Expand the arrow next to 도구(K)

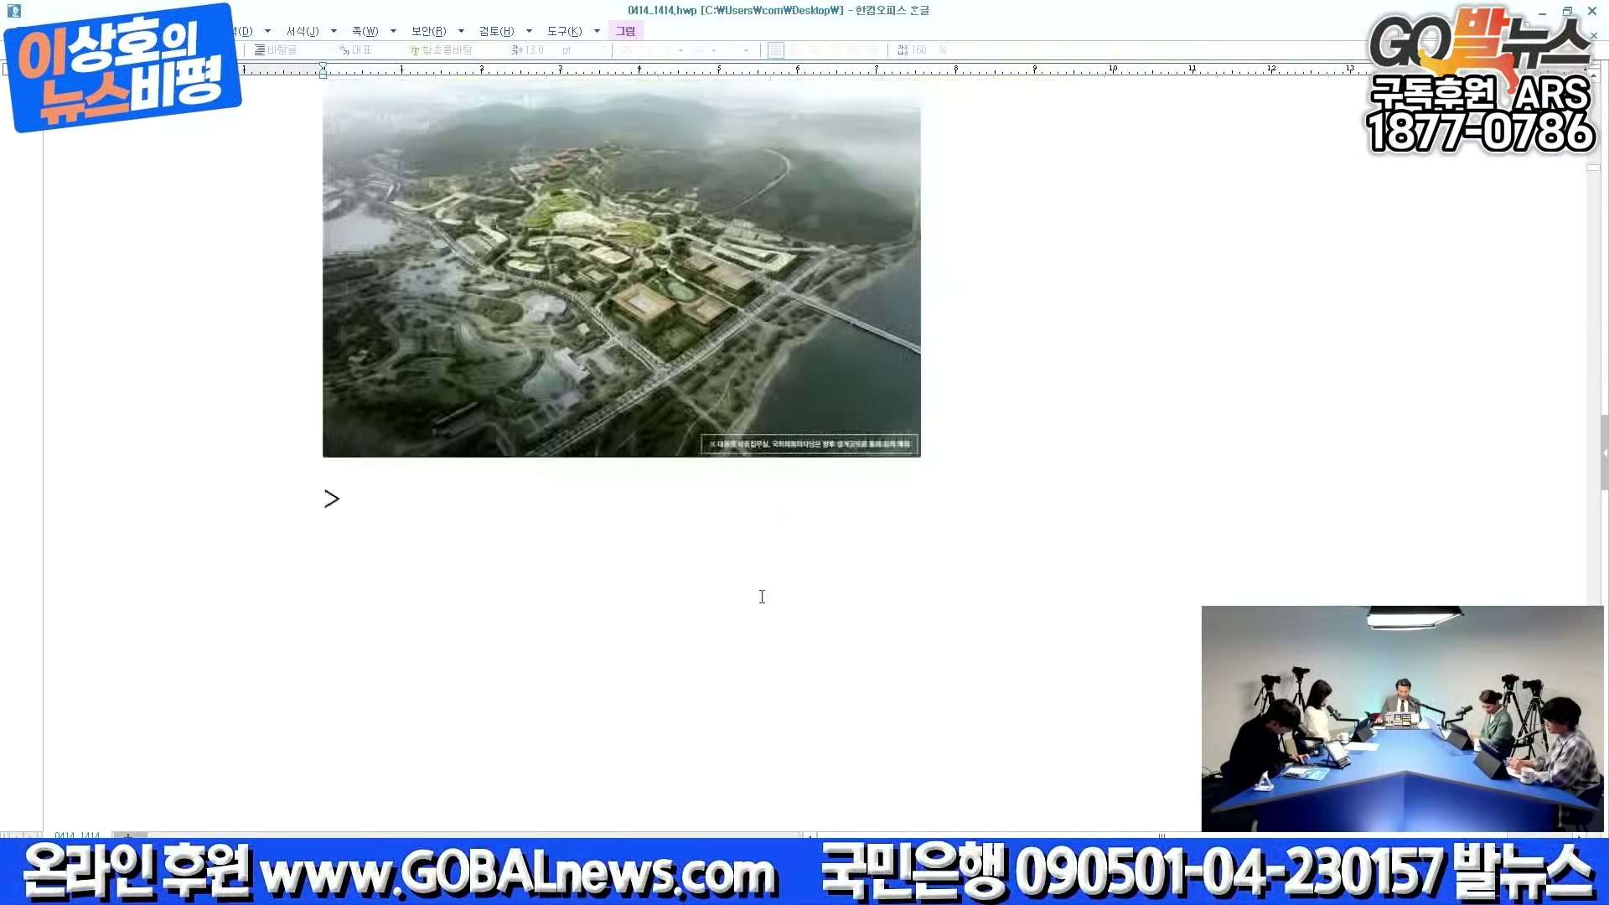pyautogui.click(x=597, y=31)
